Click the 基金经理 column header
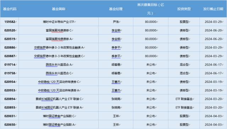 116,9
